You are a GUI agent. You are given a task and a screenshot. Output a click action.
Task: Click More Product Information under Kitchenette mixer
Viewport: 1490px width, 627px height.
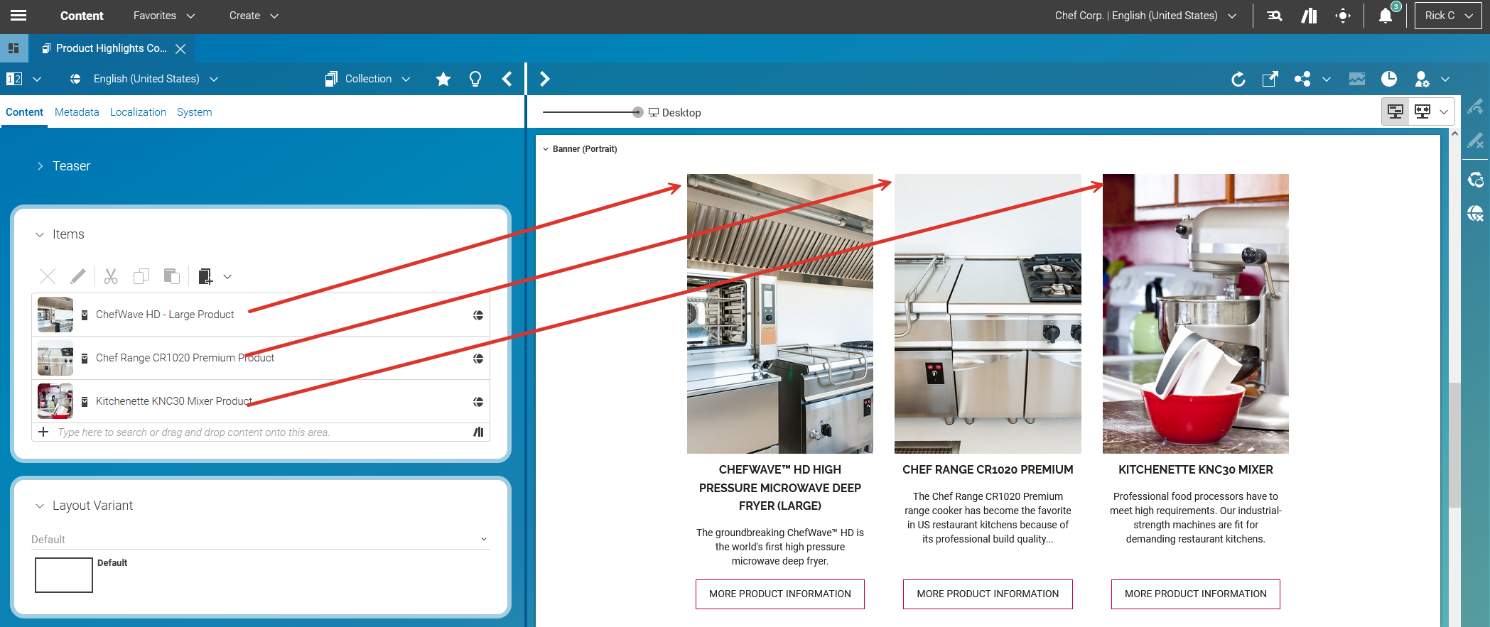coord(1195,594)
